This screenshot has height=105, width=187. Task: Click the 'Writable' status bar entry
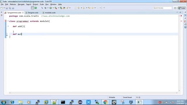point(112,97)
